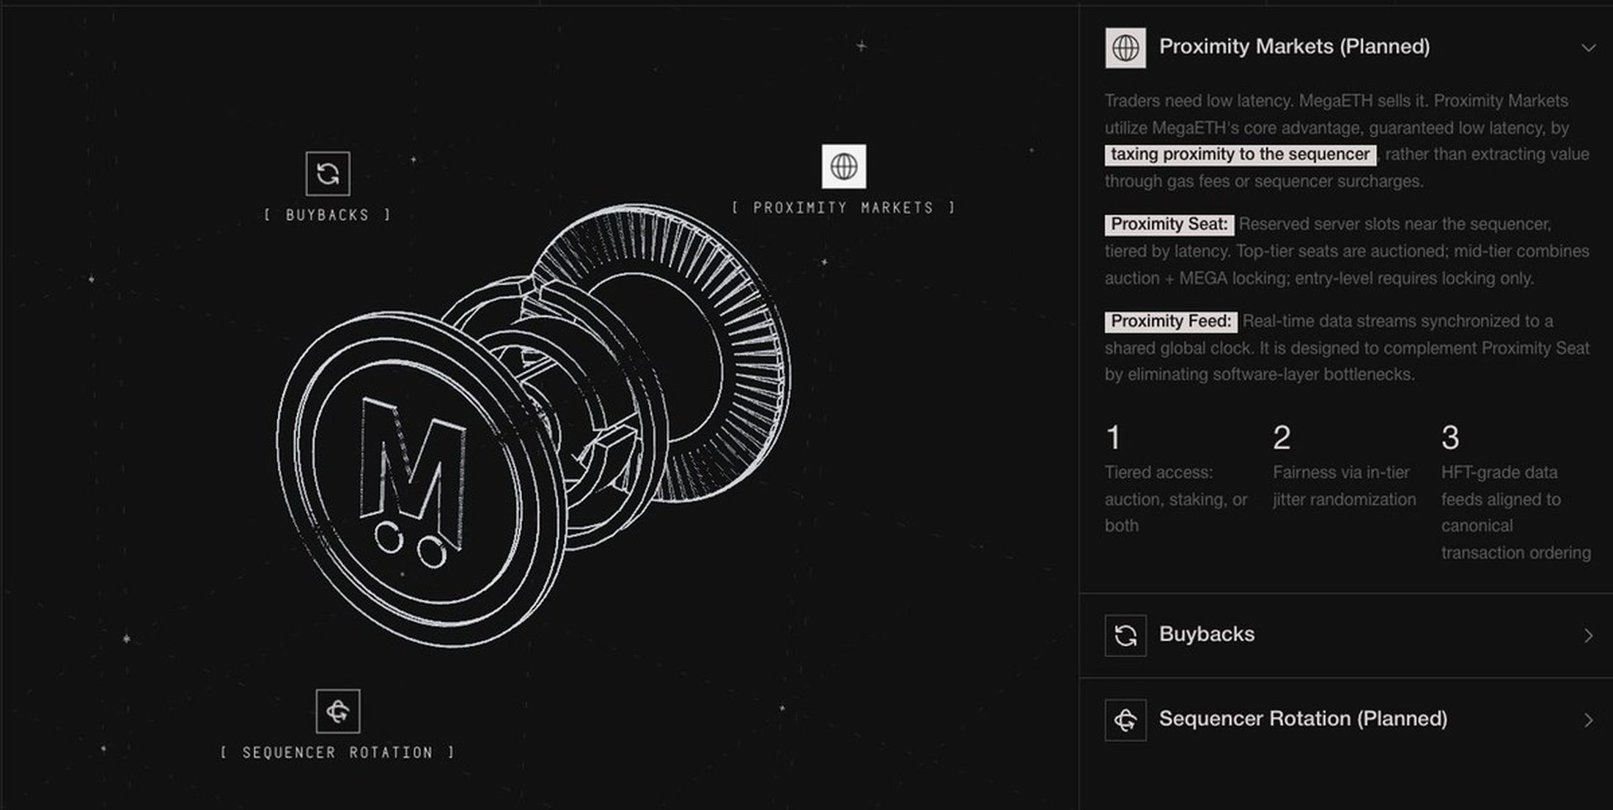This screenshot has width=1613, height=810.
Task: Click the Proximity Markets globe icon in diagram
Action: pyautogui.click(x=844, y=166)
